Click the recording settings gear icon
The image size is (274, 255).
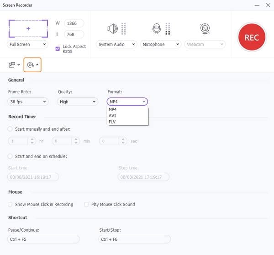30,65
